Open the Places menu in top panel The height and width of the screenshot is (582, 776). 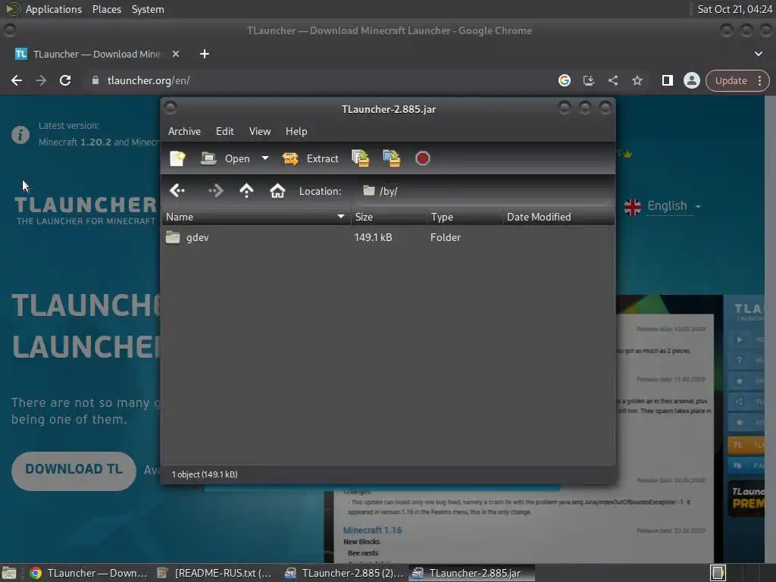click(x=106, y=9)
